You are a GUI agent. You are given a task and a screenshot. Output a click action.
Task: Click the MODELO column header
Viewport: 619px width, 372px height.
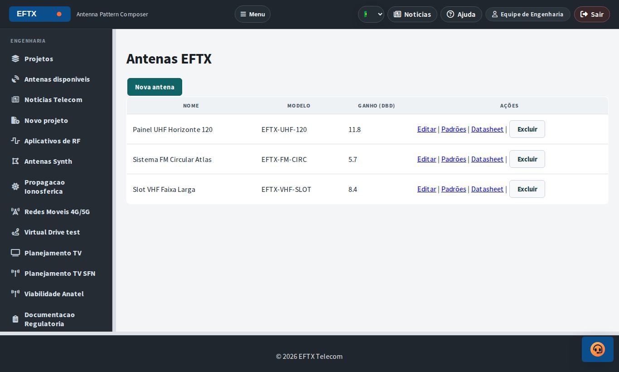click(x=299, y=105)
